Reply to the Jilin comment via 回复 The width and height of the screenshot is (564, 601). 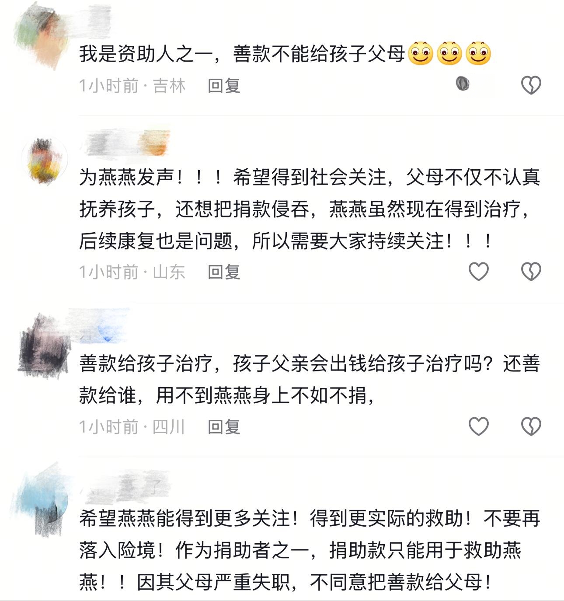pos(224,85)
